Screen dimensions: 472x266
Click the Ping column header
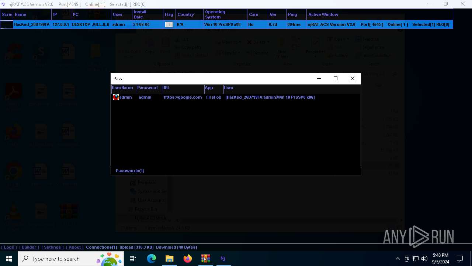(x=296, y=15)
